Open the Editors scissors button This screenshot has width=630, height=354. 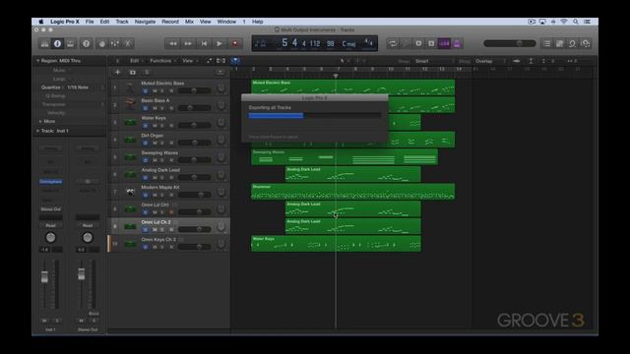coord(128,43)
